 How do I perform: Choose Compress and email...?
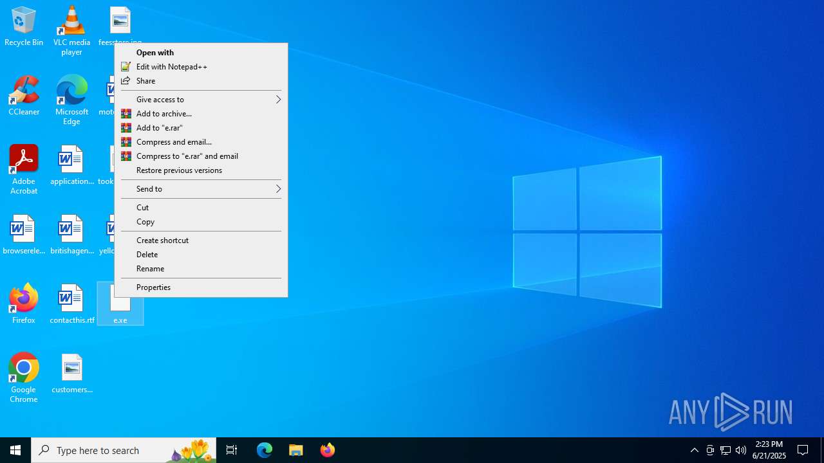point(201,142)
